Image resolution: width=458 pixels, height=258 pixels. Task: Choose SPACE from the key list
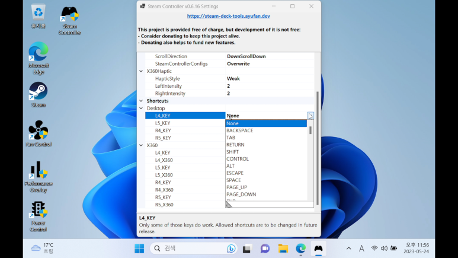coord(266,180)
